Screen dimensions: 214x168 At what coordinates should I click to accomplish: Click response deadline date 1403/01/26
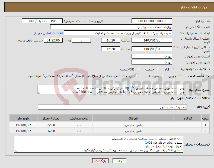coord(152,40)
